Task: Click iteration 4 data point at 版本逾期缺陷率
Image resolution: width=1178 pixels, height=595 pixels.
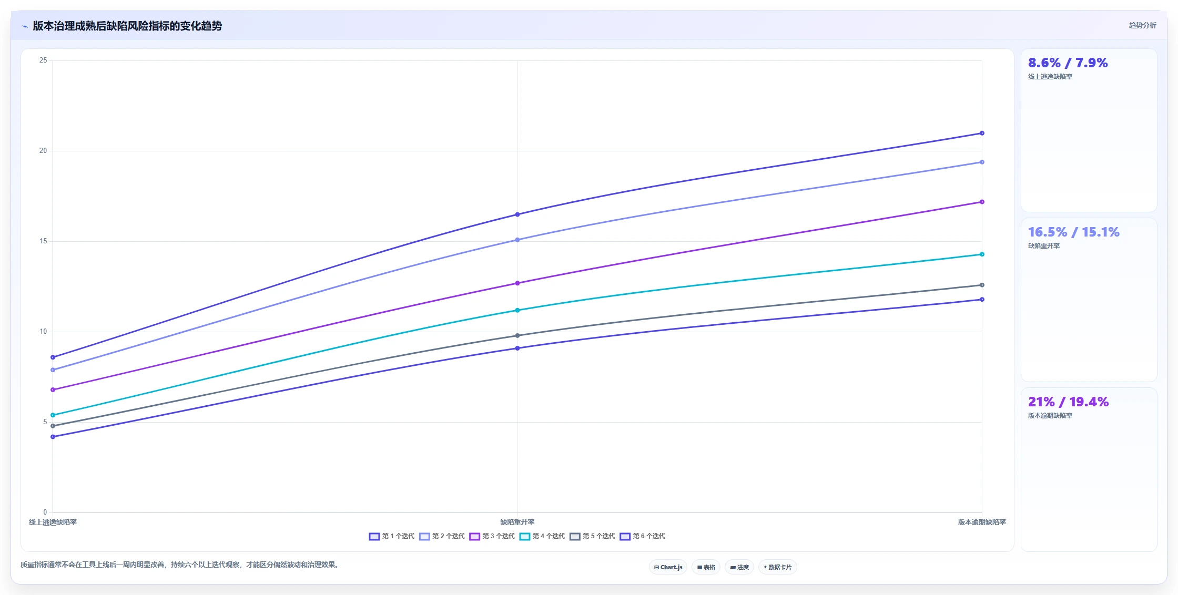Action: 982,254
